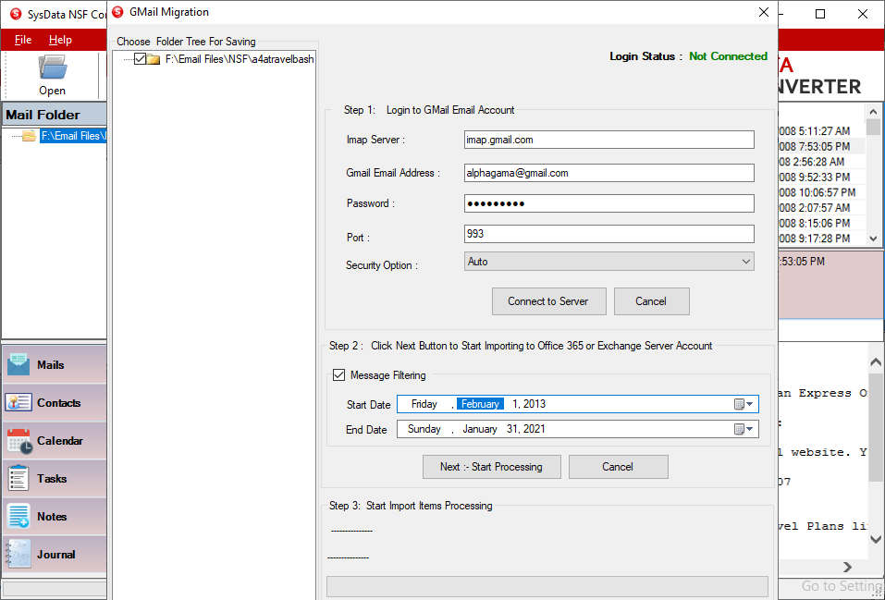Viewport: 885px width, 600px height.
Task: Click the Port input field
Action: (x=609, y=234)
